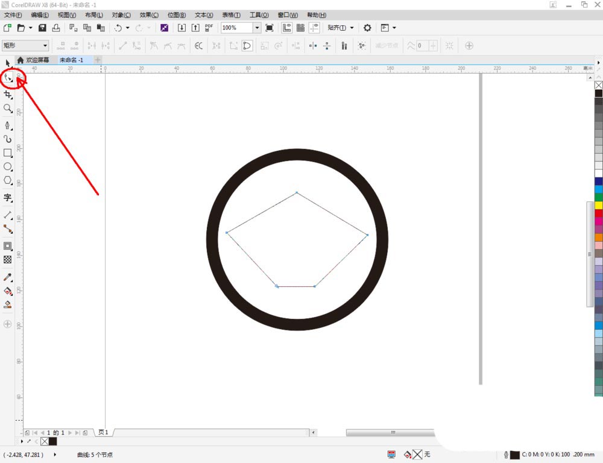Image resolution: width=603 pixels, height=463 pixels.
Task: Click the No color X swatch in palette
Action: pyautogui.click(x=599, y=85)
